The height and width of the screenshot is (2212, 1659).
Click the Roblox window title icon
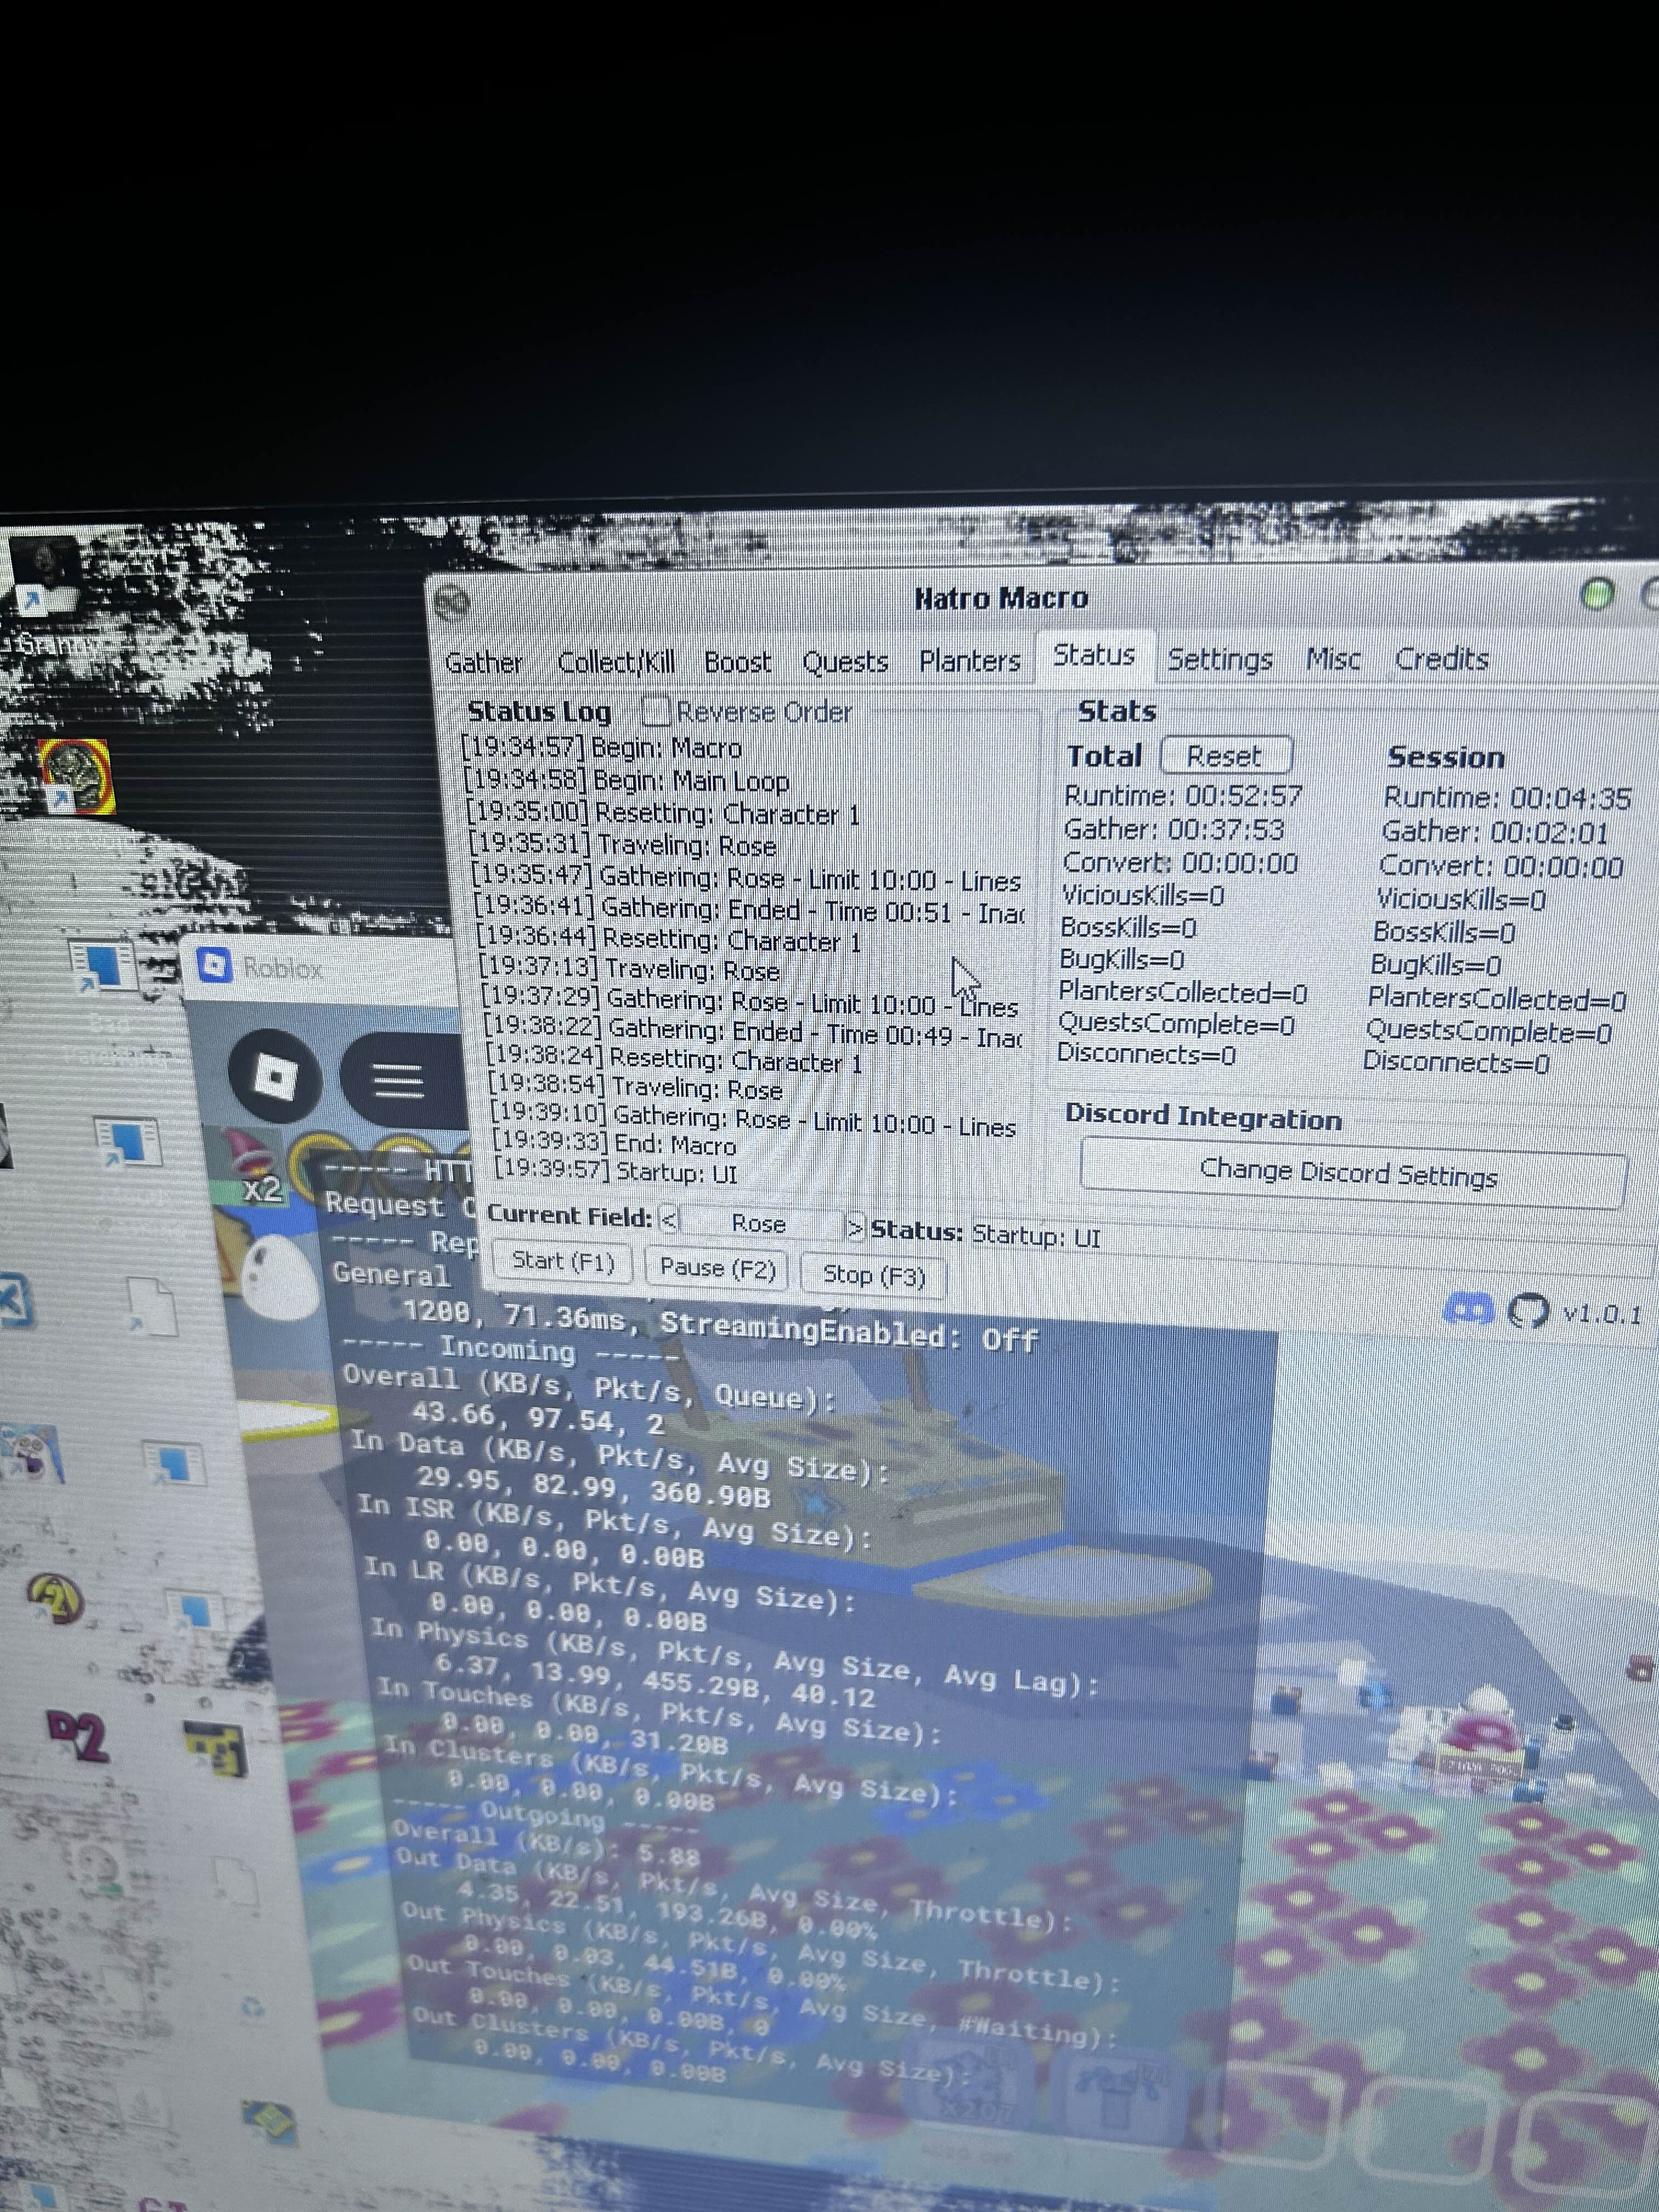point(215,966)
